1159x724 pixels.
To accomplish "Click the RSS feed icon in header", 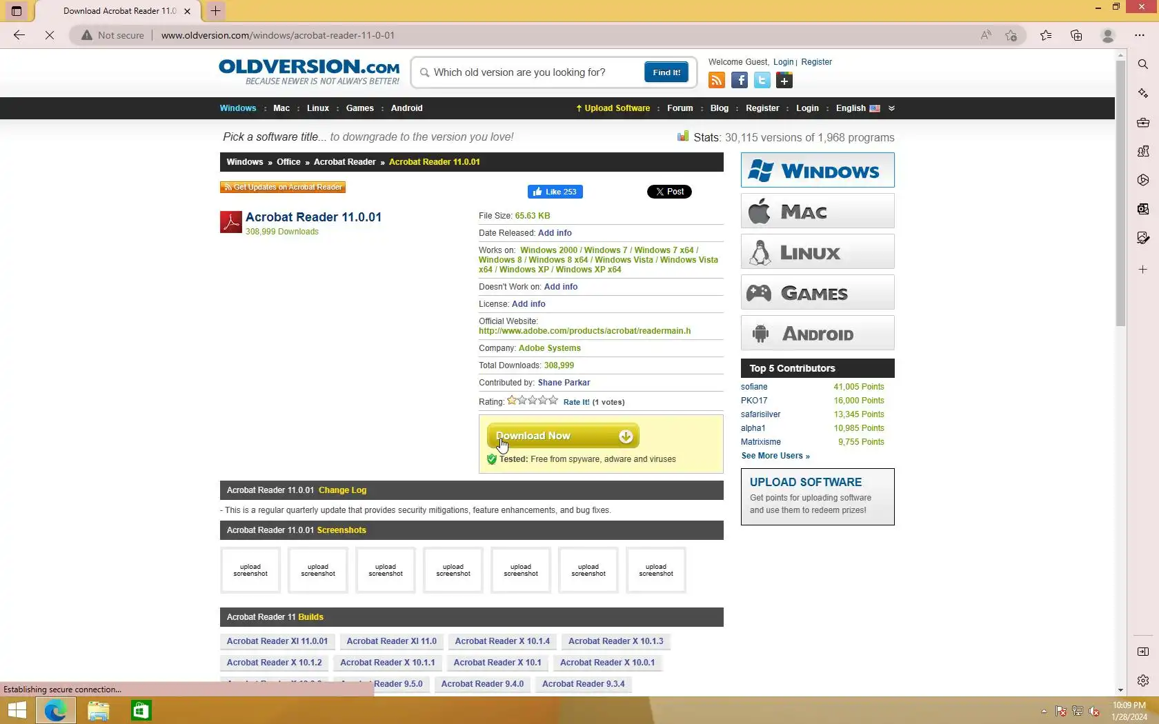I will tap(717, 81).
